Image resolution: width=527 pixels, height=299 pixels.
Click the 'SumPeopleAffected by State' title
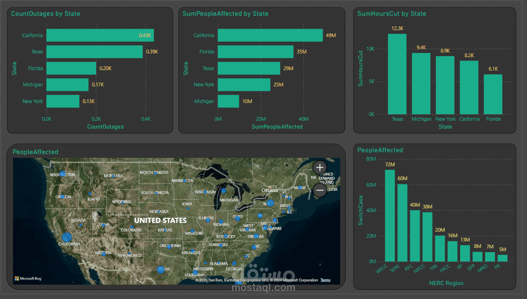[225, 14]
